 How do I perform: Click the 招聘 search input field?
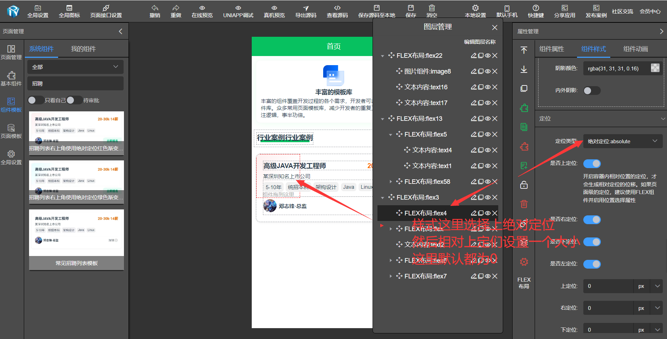[x=75, y=83]
